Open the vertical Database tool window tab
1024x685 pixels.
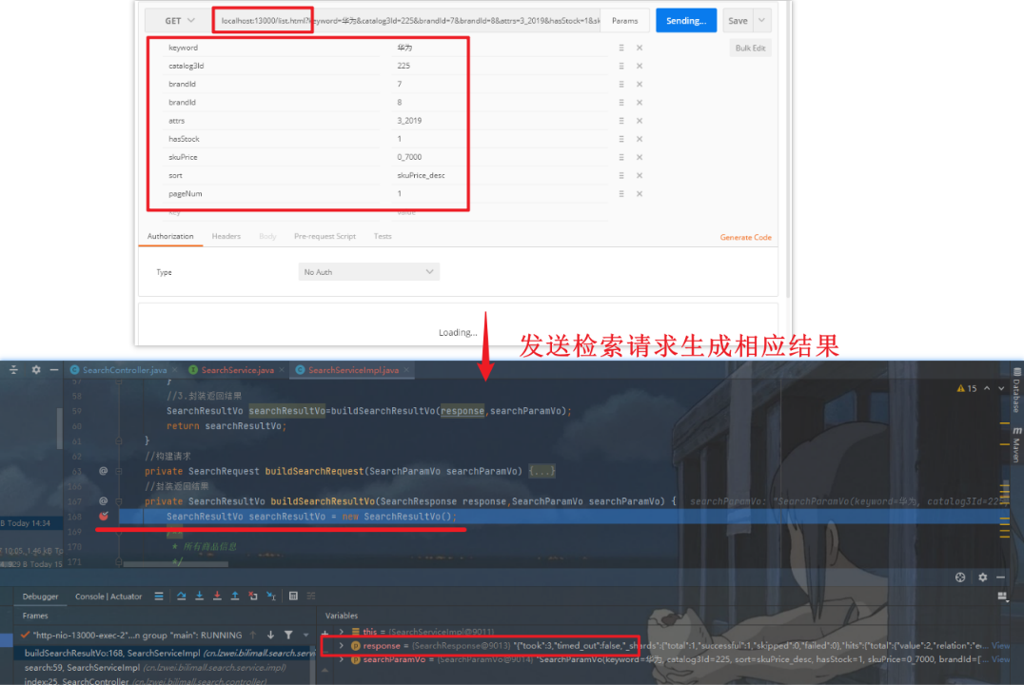pos(1016,390)
